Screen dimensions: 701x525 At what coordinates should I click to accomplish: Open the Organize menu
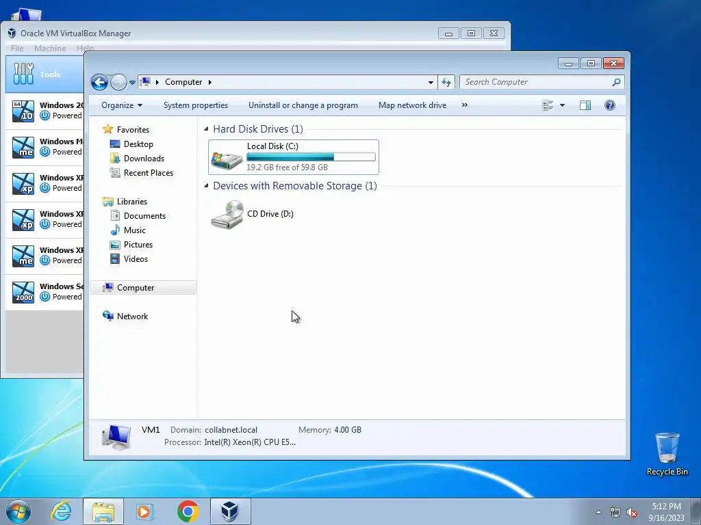(122, 105)
